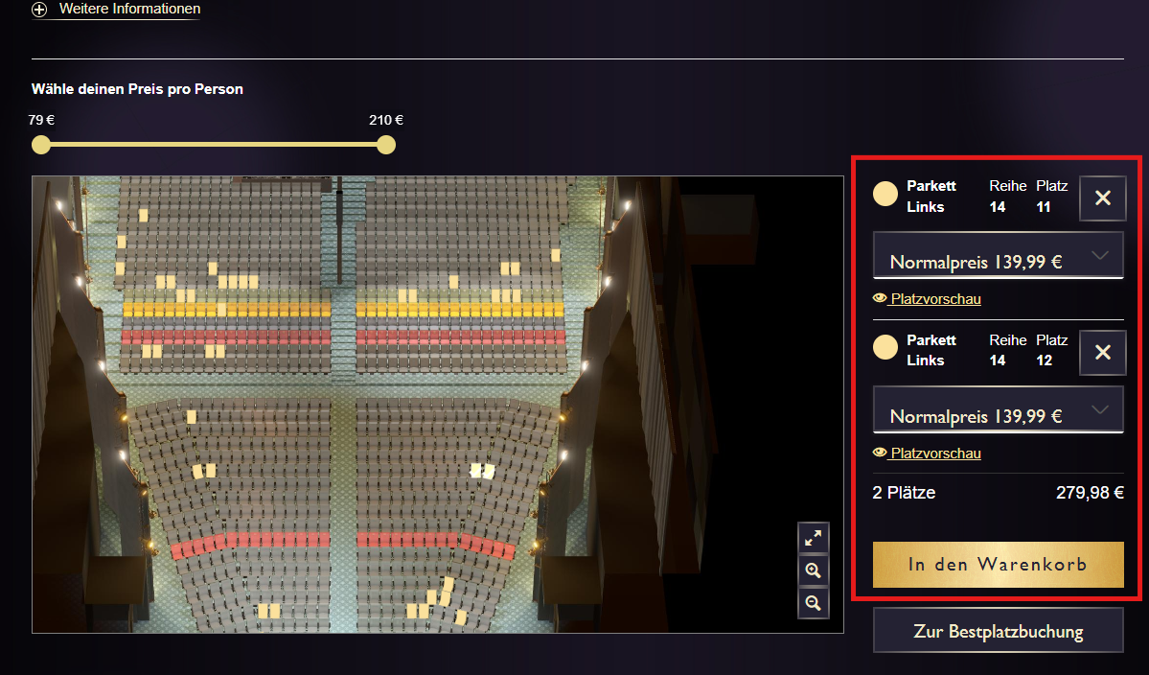Image resolution: width=1149 pixels, height=675 pixels.
Task: Go to Zur Bestplatzbuchung
Action: 998,632
